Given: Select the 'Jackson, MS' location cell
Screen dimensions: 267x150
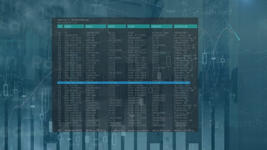Looking at the screenshot, I should pyautogui.click(x=181, y=73).
